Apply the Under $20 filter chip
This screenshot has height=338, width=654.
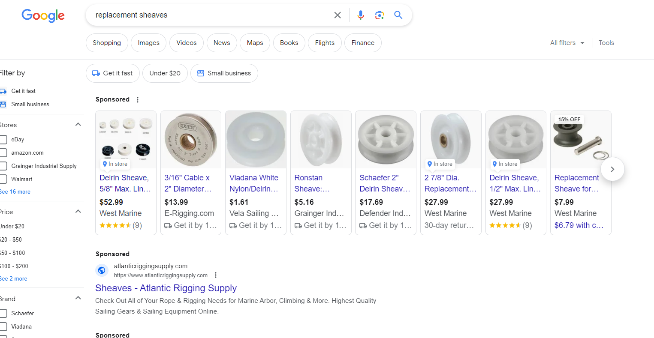(165, 73)
